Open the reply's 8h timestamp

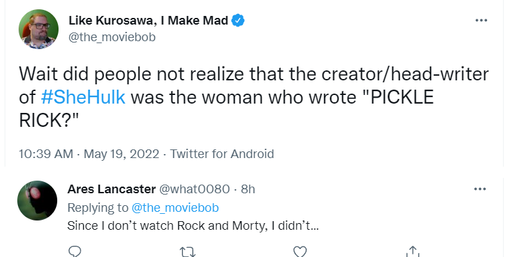pyautogui.click(x=248, y=189)
